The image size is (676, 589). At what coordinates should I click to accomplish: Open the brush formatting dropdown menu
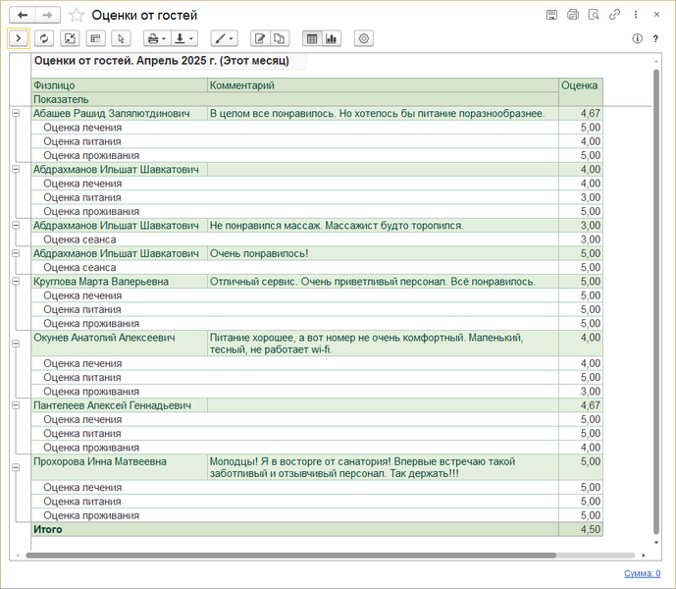[x=225, y=38]
